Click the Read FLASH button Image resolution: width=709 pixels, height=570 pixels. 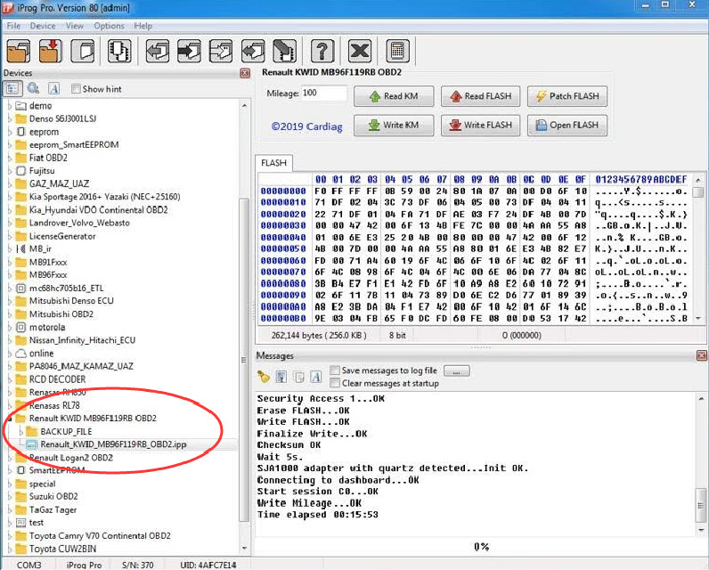point(481,96)
